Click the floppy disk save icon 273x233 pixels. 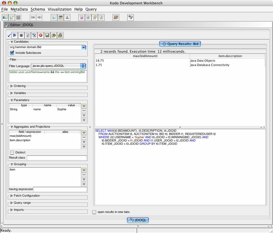point(47,35)
